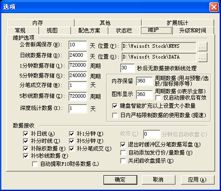Click the 取消 button
This screenshot has height=191, width=221.
pyautogui.click(x=158, y=180)
